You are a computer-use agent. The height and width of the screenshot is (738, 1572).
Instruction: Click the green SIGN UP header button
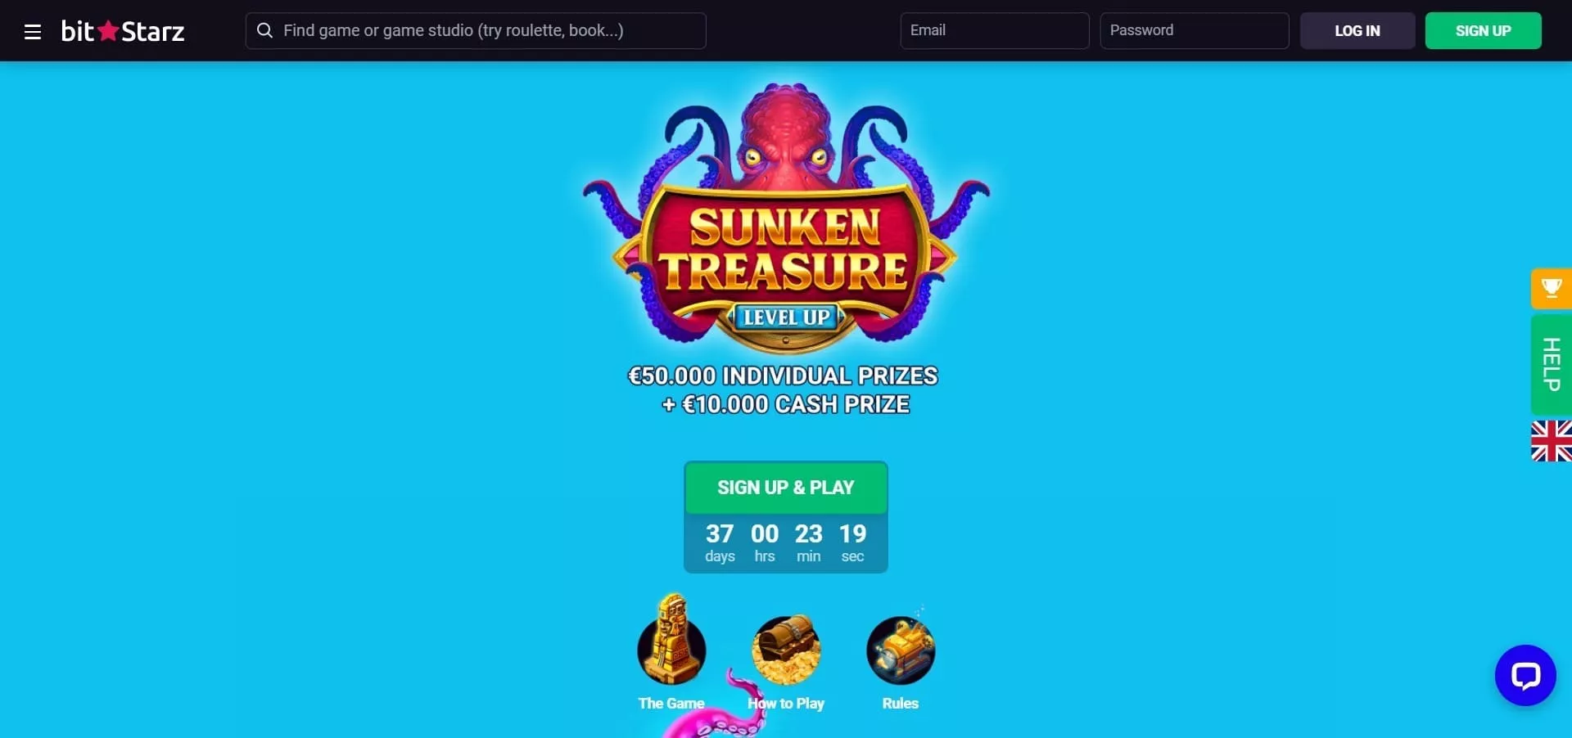pos(1484,30)
